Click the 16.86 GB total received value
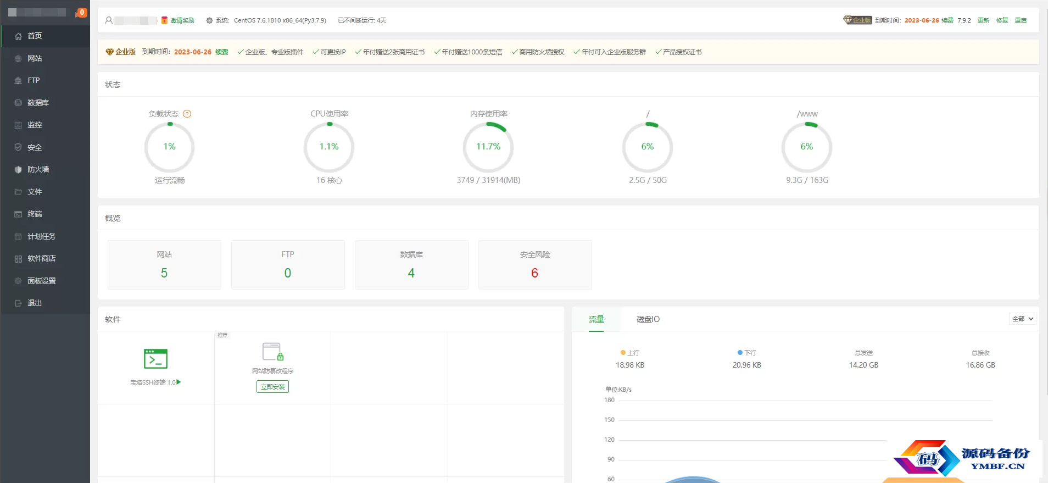 [x=980, y=365]
